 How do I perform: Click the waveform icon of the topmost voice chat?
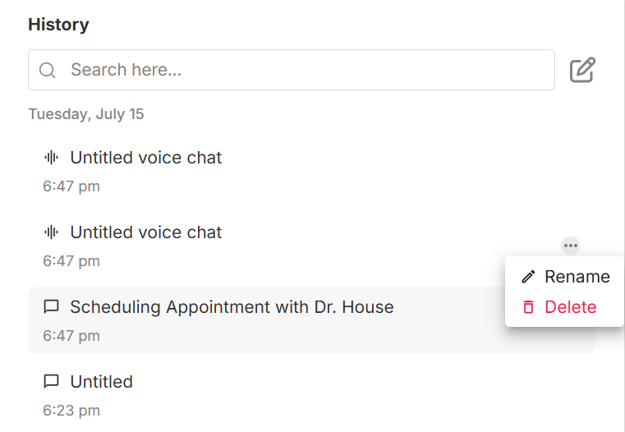(52, 158)
